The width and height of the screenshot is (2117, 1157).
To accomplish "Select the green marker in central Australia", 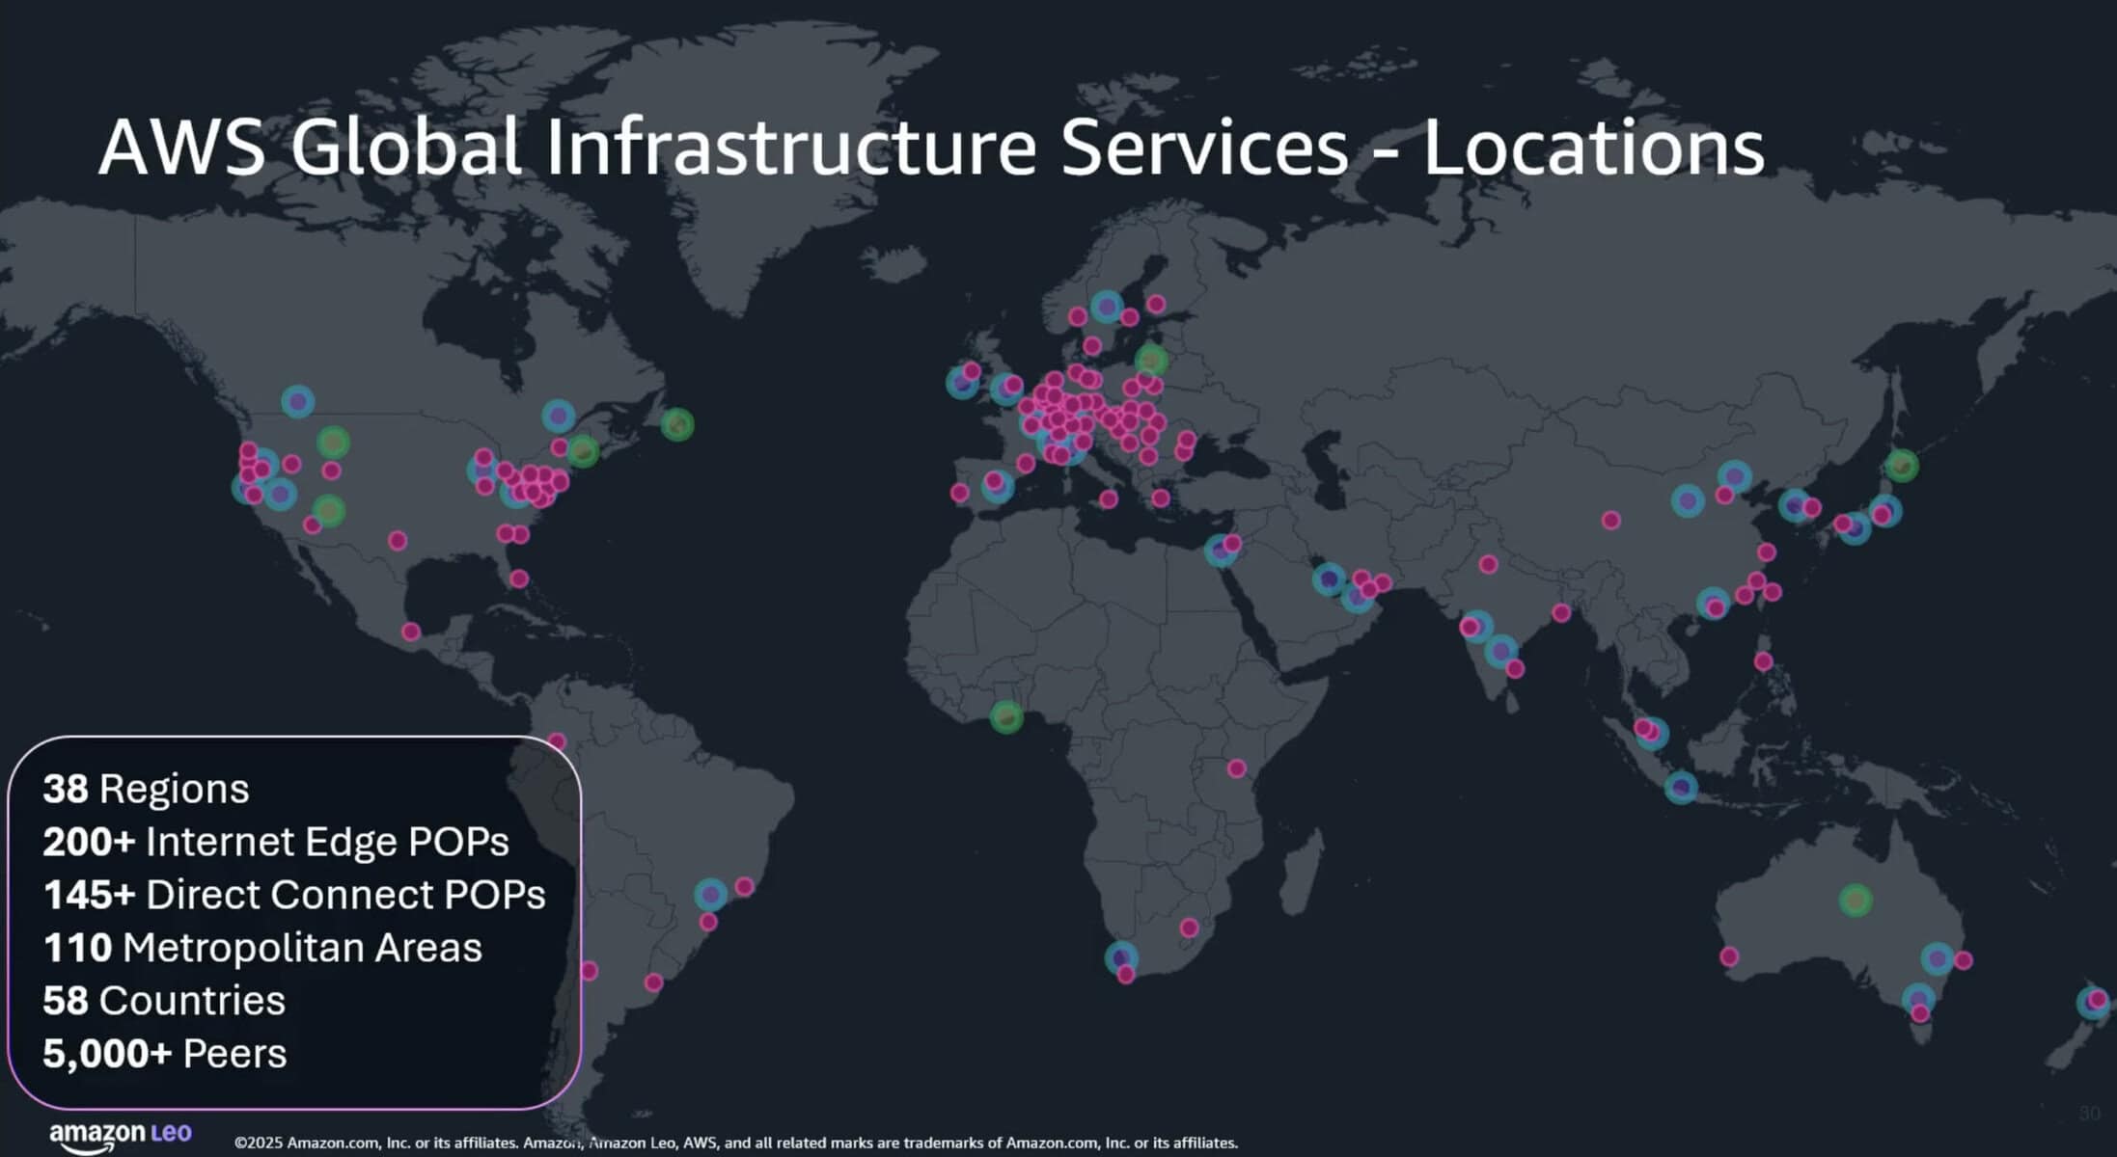I will [1855, 901].
